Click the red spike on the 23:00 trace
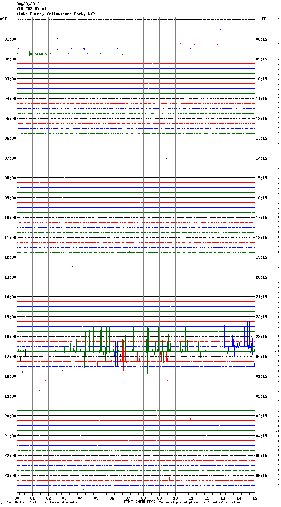 point(170,478)
